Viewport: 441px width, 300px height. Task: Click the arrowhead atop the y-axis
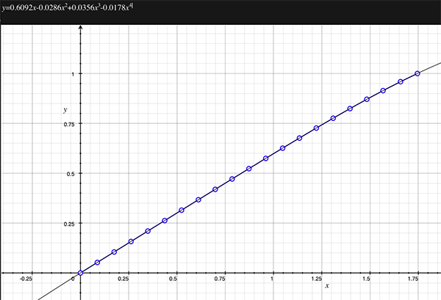point(80,26)
